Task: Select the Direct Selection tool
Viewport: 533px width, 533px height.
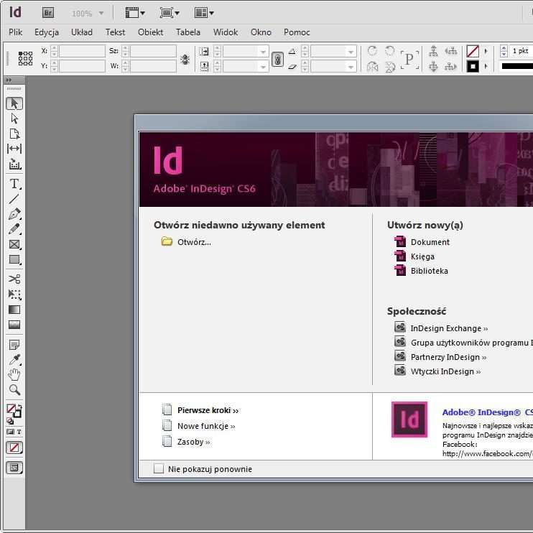Action: [x=14, y=119]
